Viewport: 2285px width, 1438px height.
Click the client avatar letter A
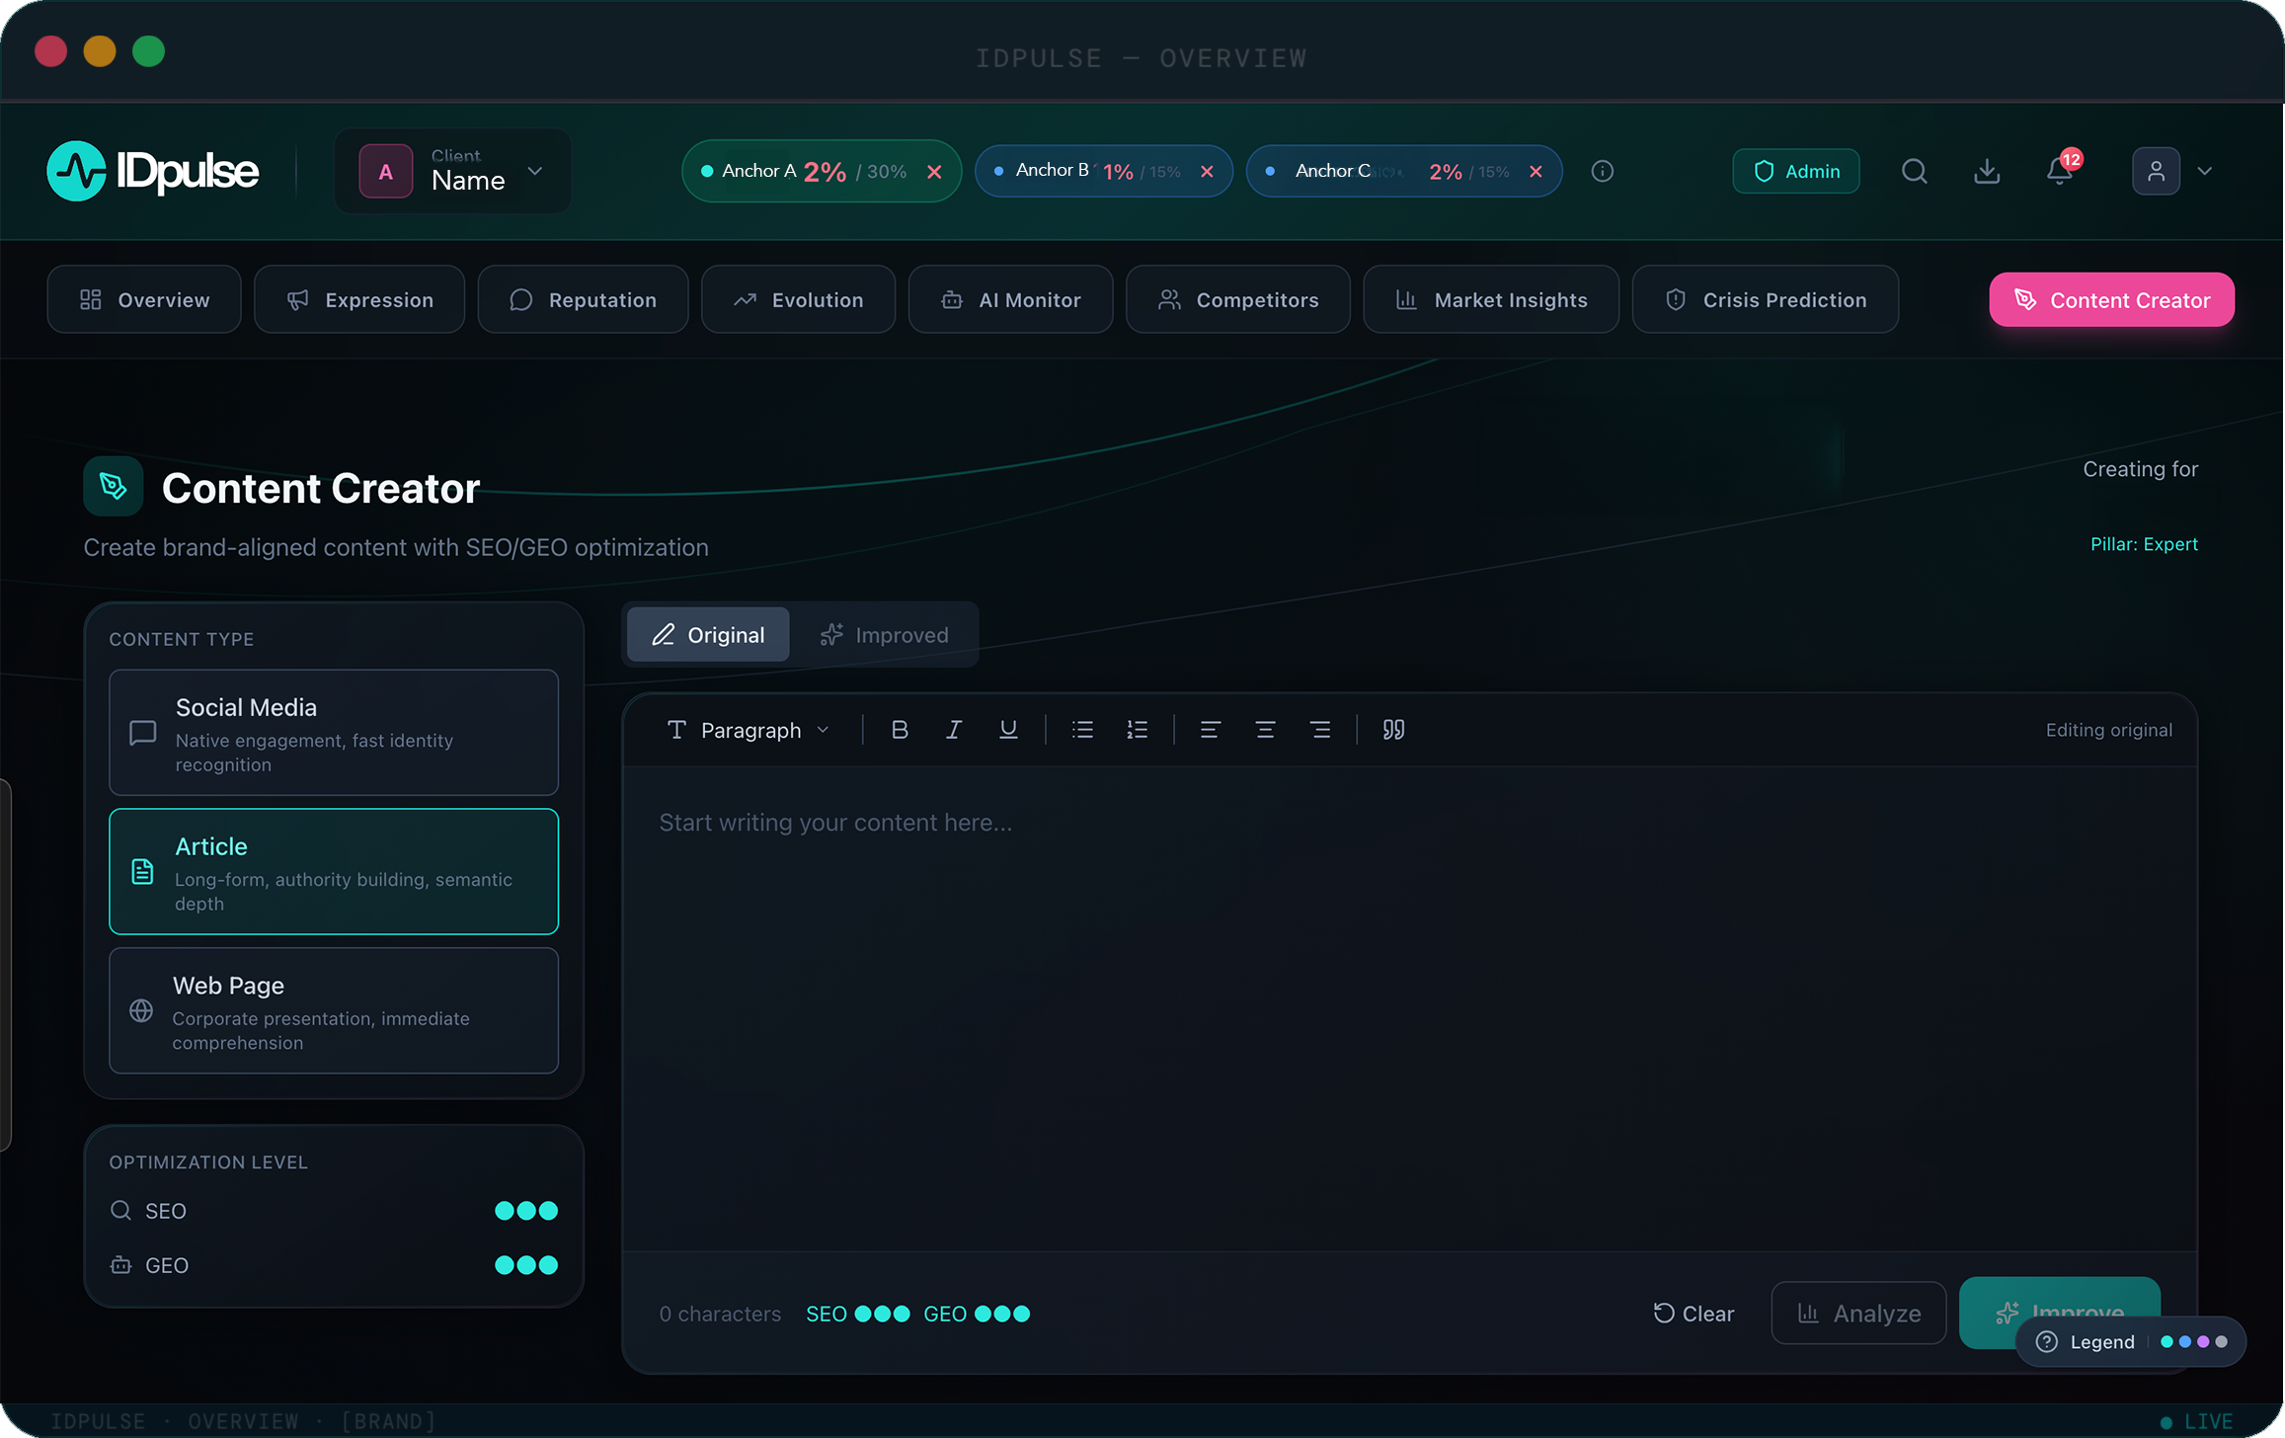click(x=386, y=172)
